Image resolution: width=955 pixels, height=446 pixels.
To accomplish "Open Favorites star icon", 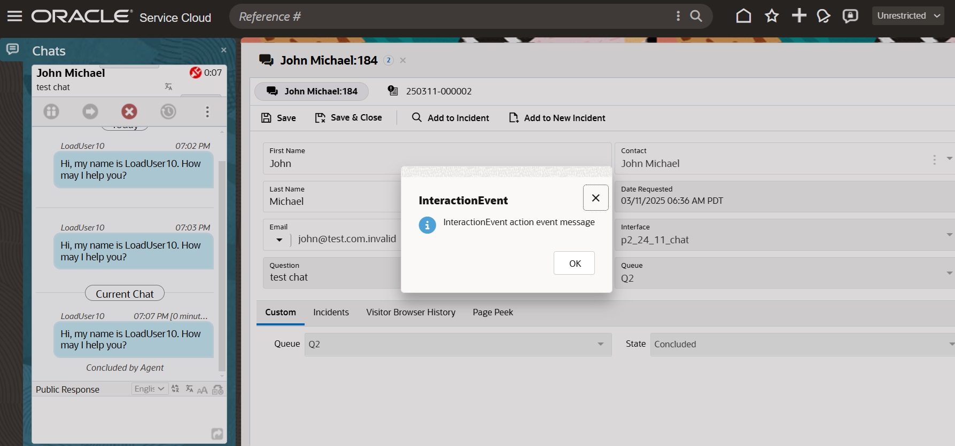I will [771, 16].
